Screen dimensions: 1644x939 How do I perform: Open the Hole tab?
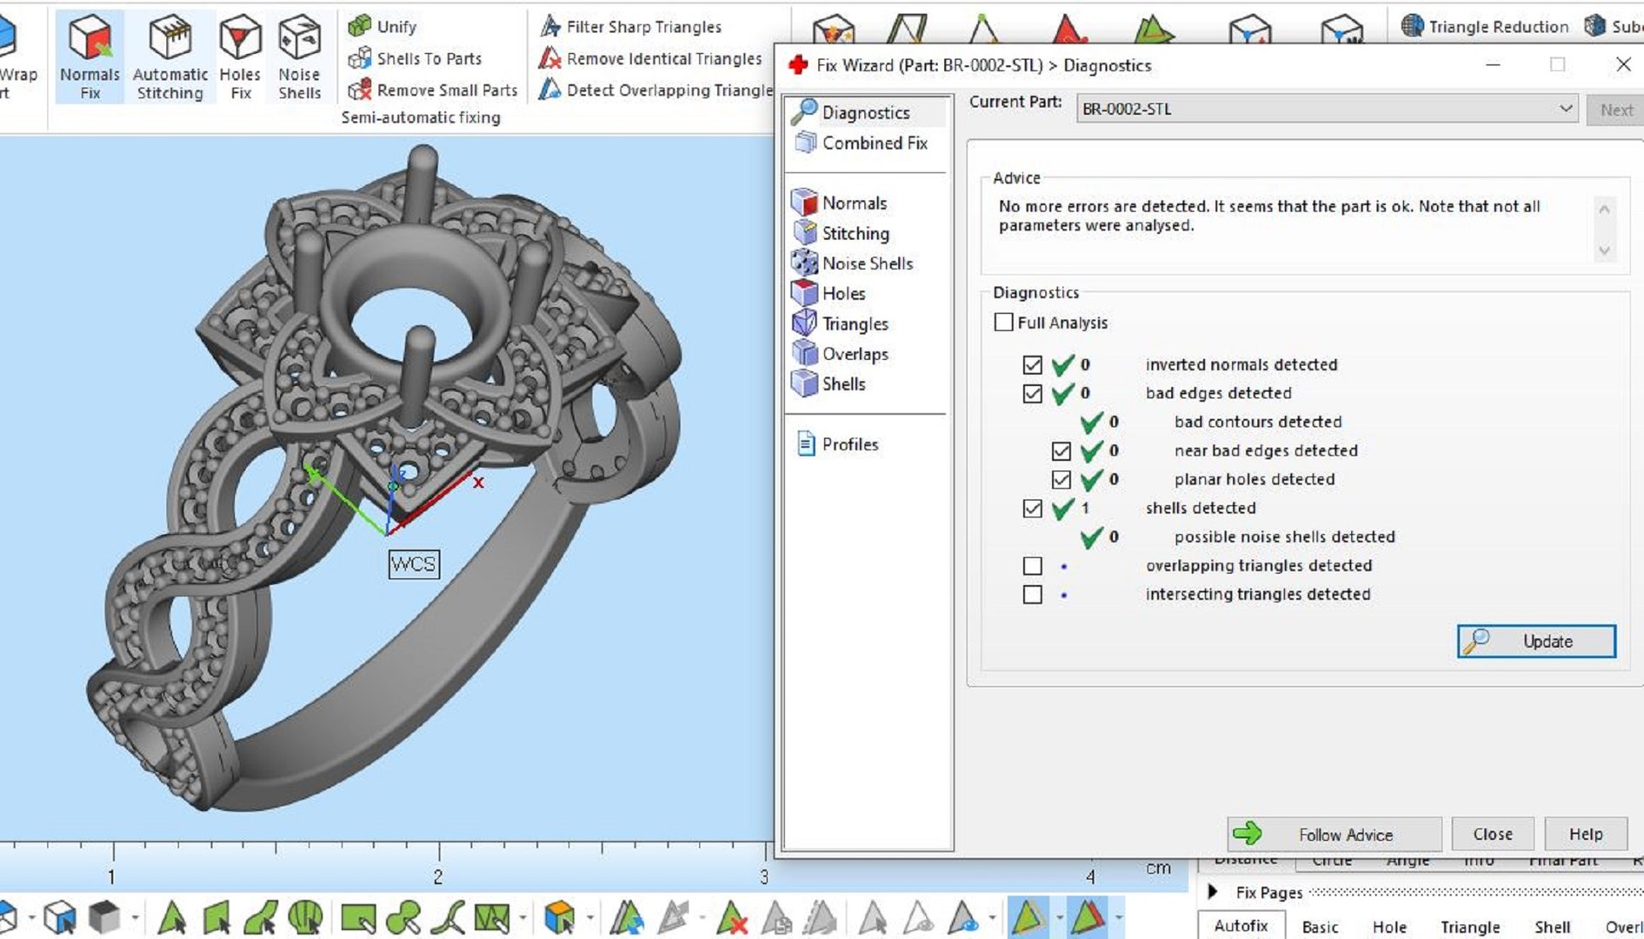coord(1389,927)
